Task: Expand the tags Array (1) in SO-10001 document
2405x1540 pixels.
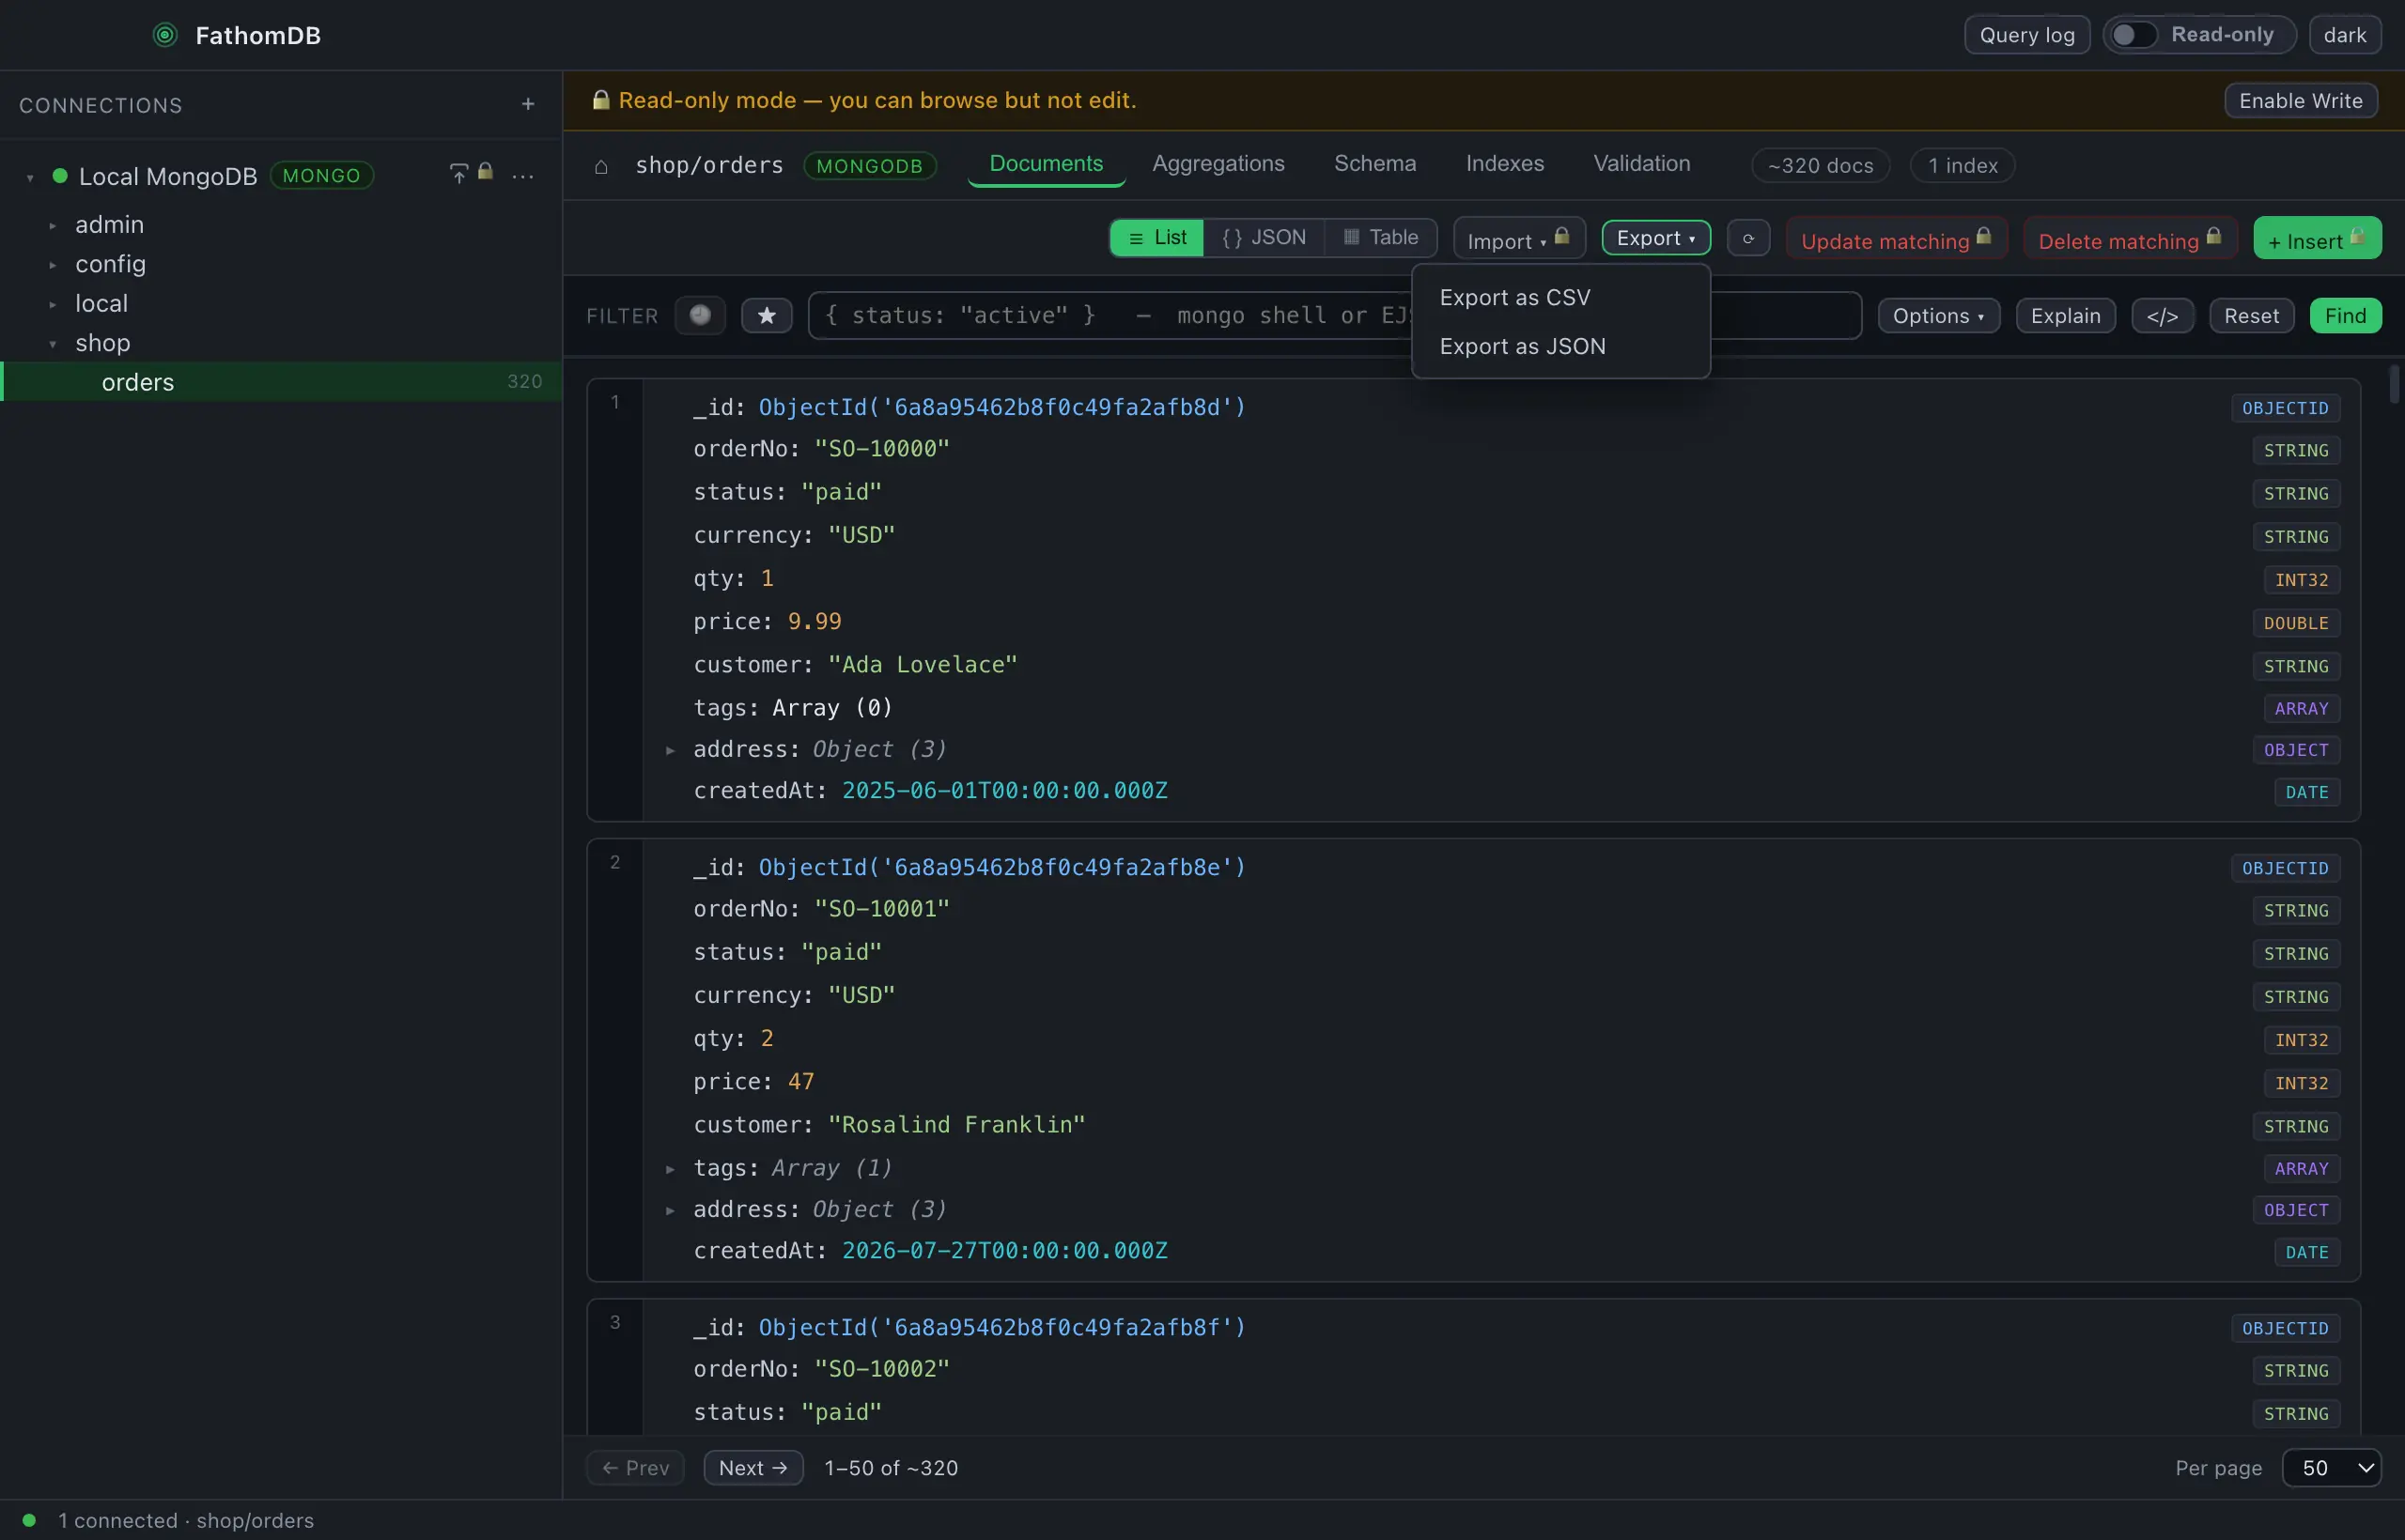Action: coord(670,1169)
